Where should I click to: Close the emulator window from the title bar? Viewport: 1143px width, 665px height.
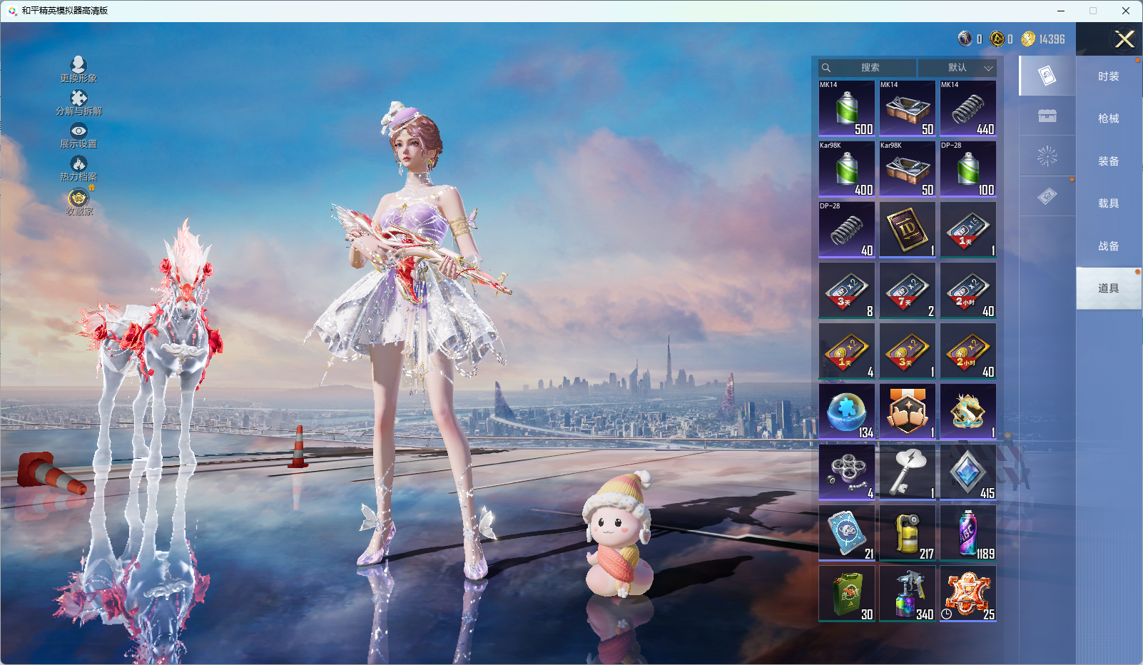tap(1126, 11)
